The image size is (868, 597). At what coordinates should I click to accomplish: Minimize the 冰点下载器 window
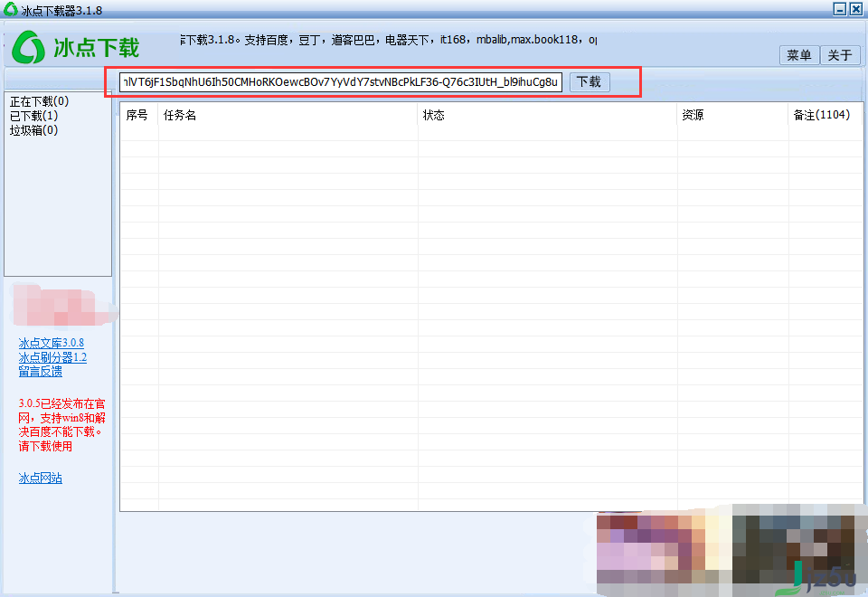840,9
